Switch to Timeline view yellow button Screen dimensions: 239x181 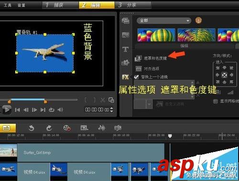[x=8, y=128]
